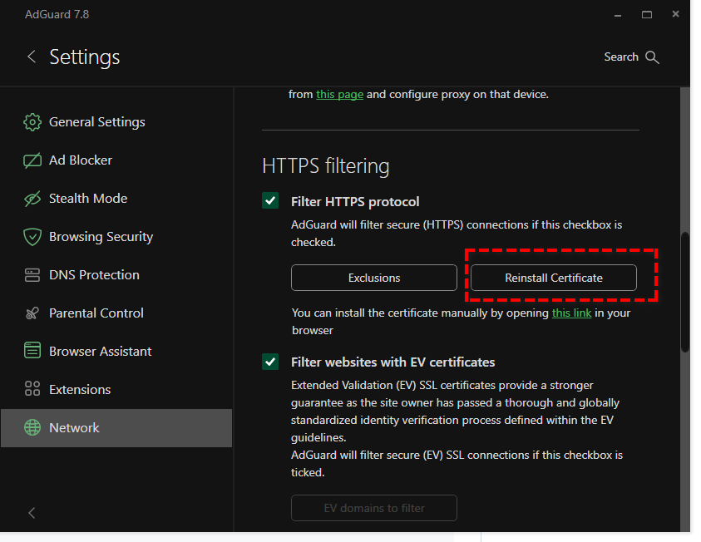
Task: Click the Extensions four-squares icon
Action: [x=32, y=389]
